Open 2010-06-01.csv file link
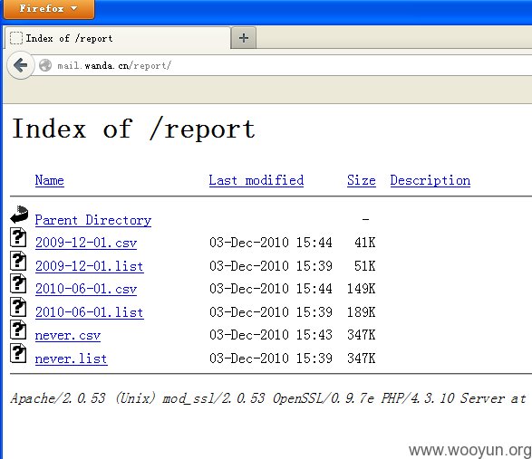 point(86,289)
